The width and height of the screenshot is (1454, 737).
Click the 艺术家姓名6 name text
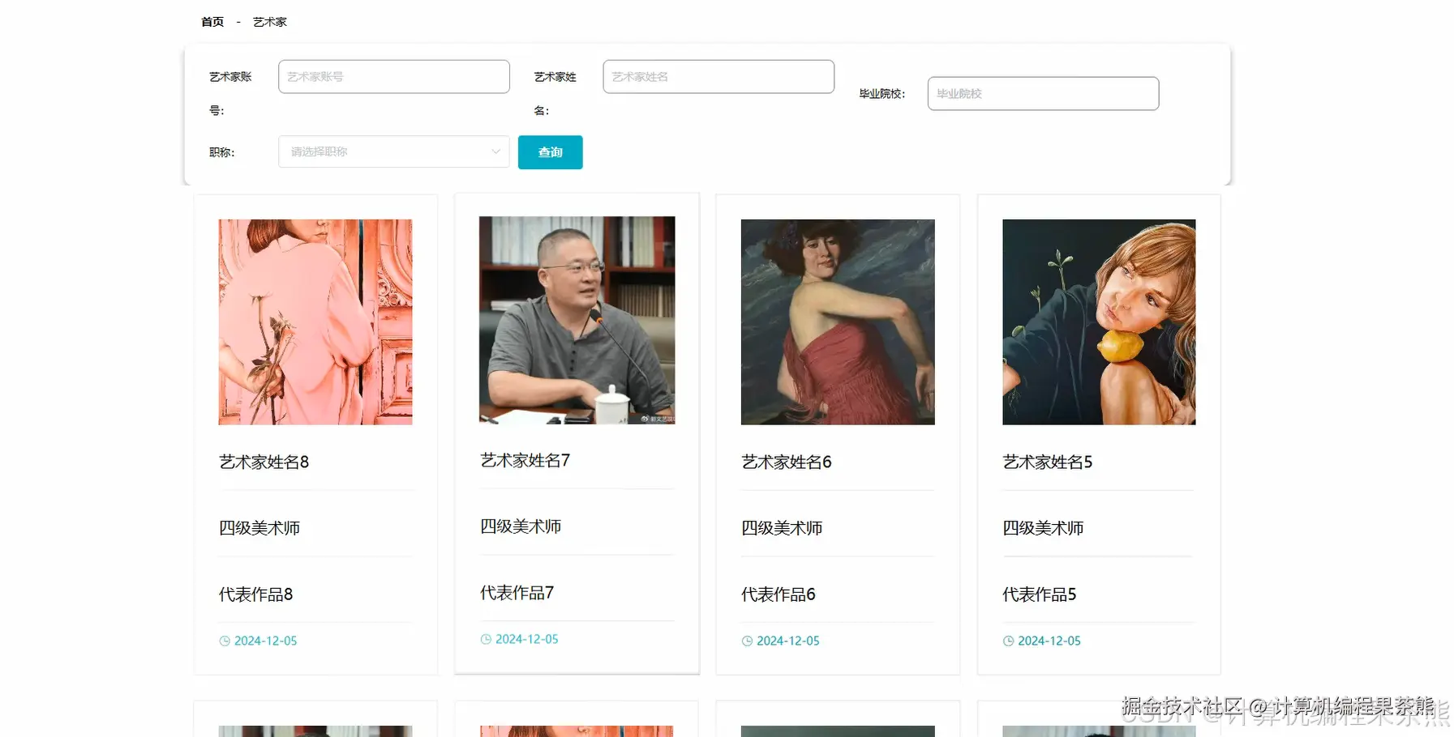(785, 462)
